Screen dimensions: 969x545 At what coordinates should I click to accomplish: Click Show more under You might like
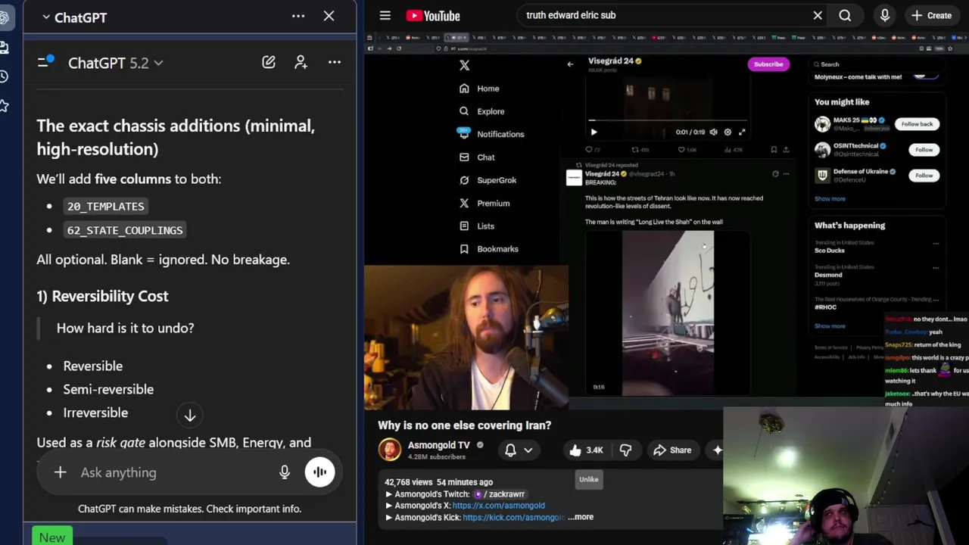(x=830, y=199)
